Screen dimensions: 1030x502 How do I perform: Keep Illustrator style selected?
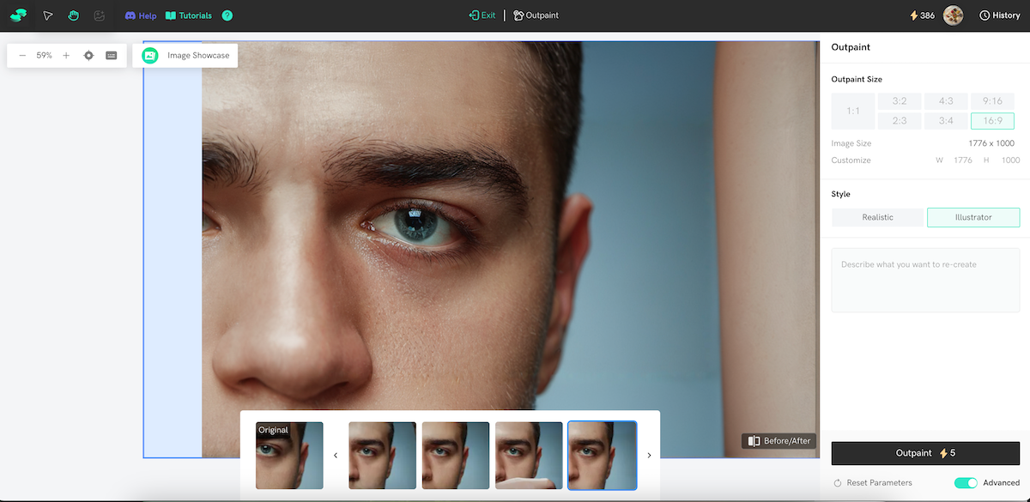(973, 217)
